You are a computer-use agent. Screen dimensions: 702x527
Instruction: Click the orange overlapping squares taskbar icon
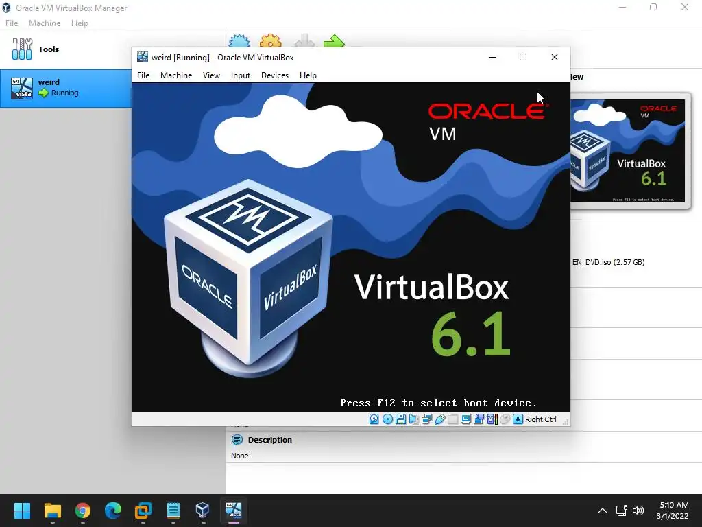pos(143,511)
